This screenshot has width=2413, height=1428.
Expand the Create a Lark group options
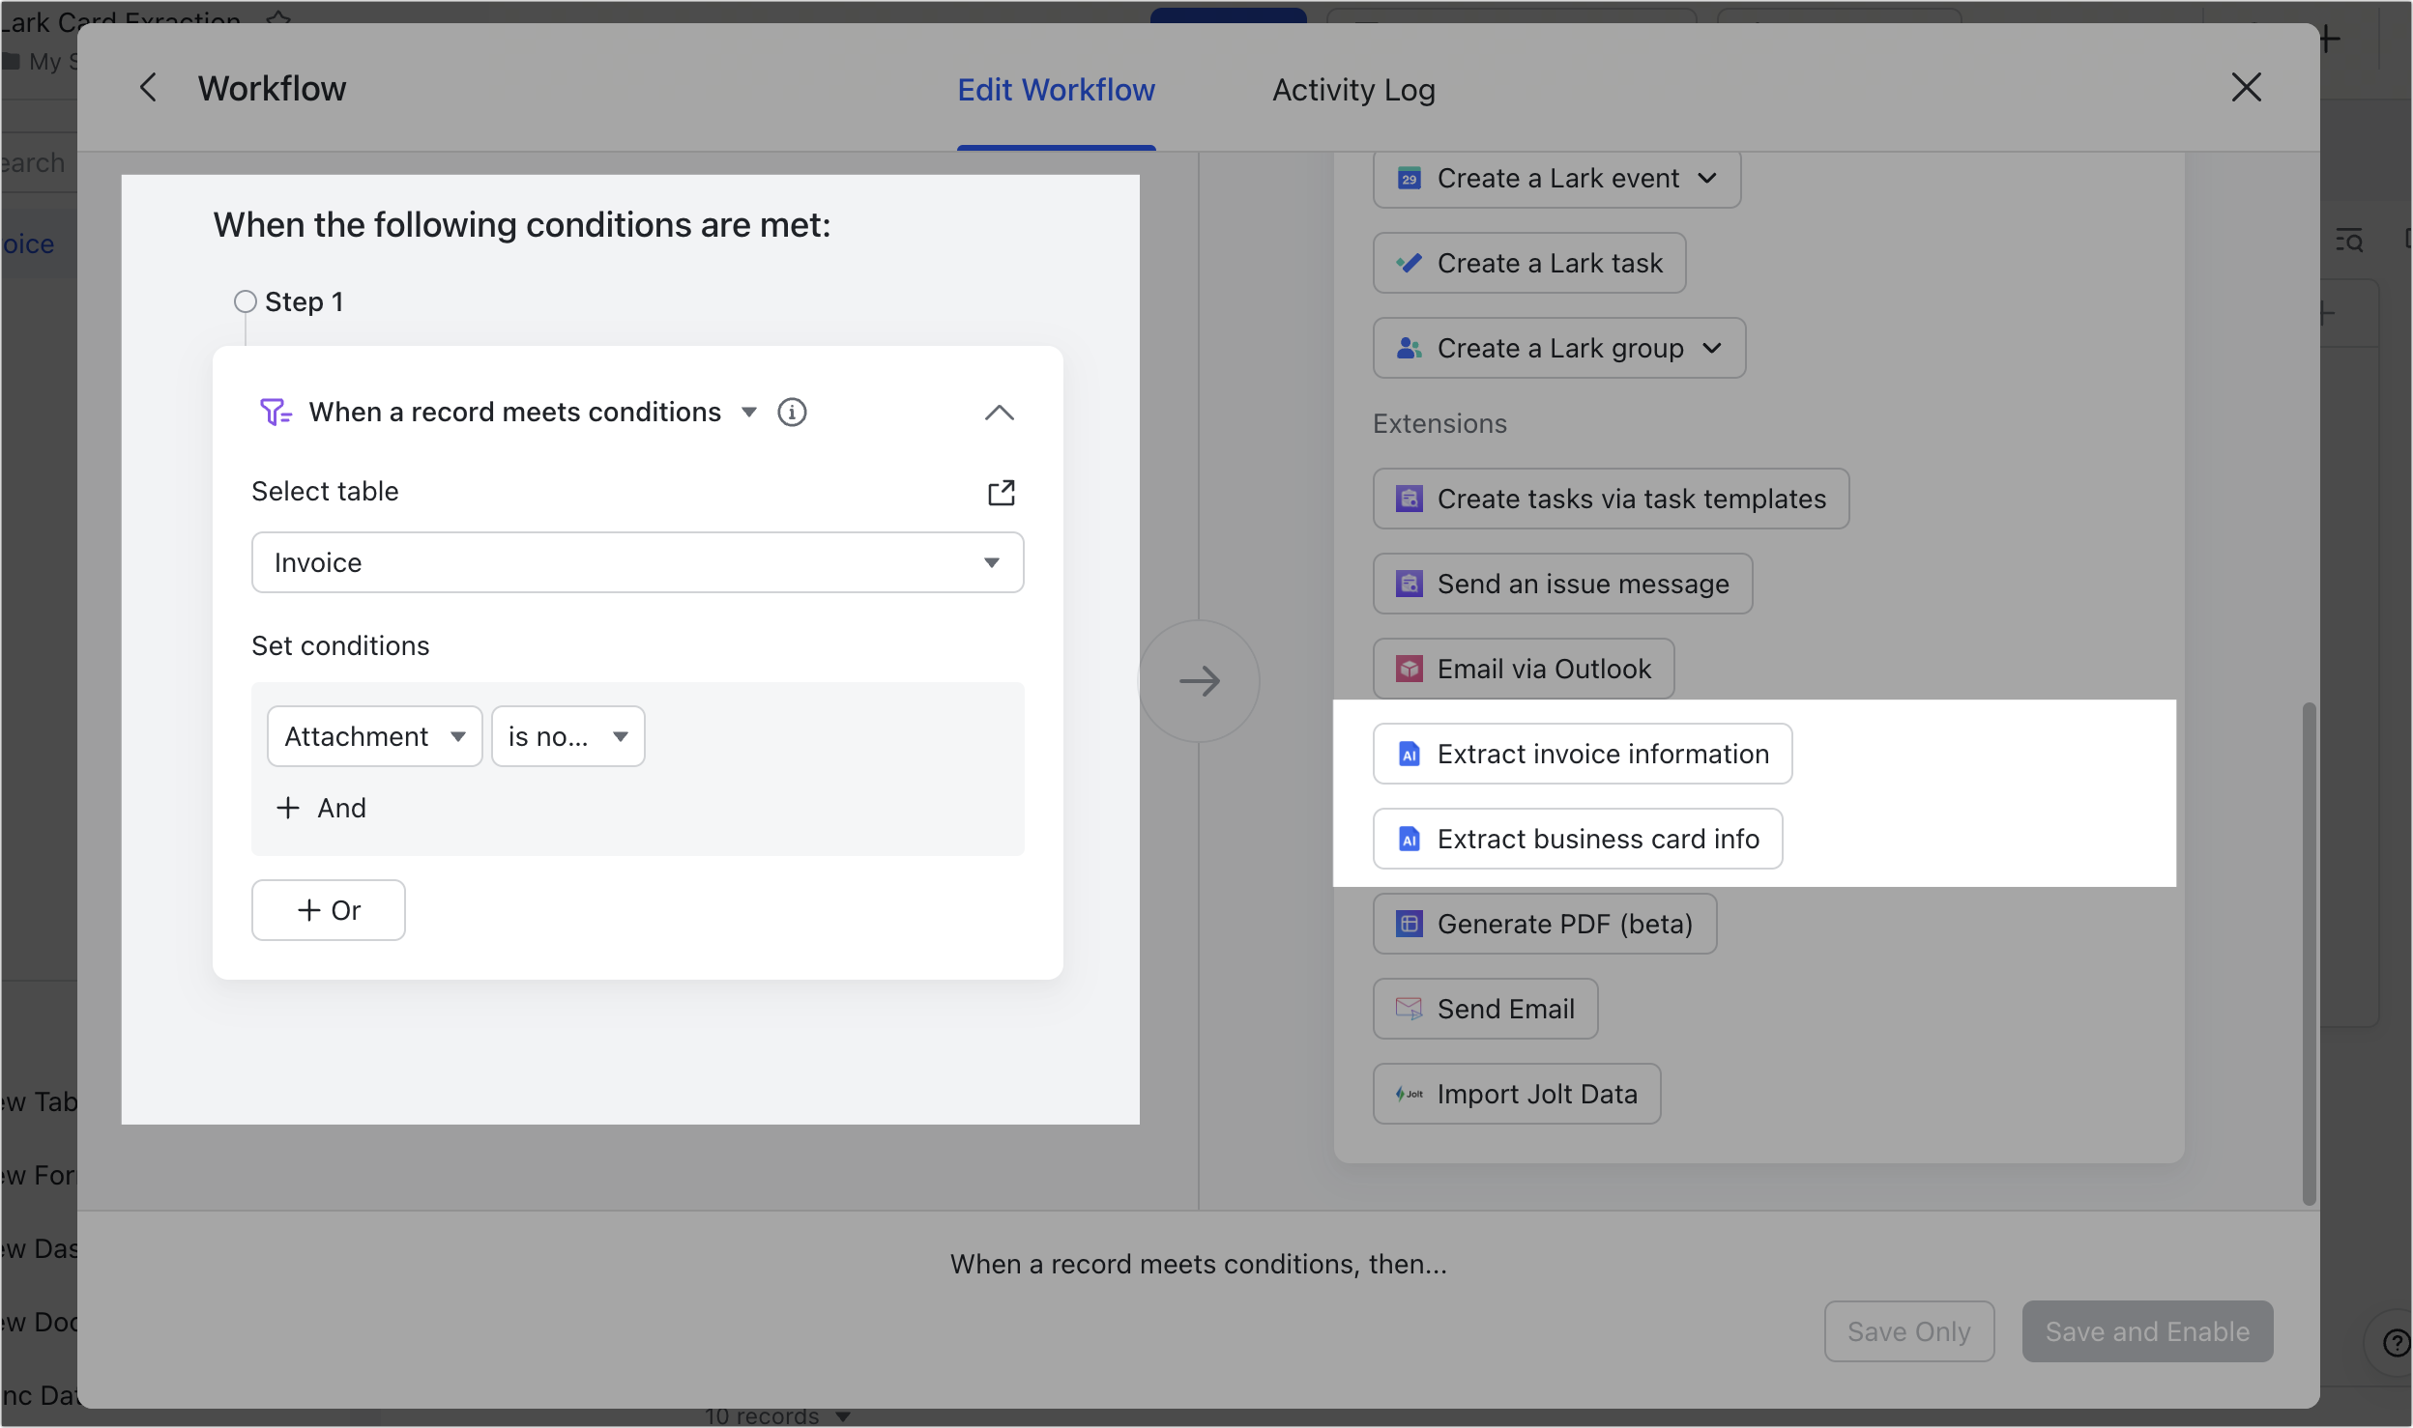pyautogui.click(x=1712, y=348)
